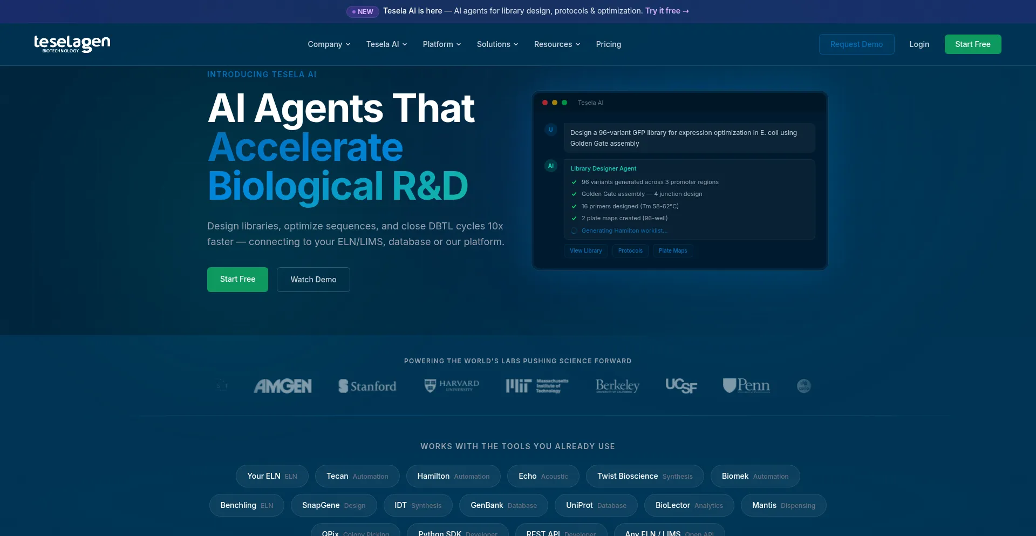Image resolution: width=1036 pixels, height=536 pixels.
Task: Click the spinner beside 'Generating Hamilton worklist'
Action: (574, 230)
